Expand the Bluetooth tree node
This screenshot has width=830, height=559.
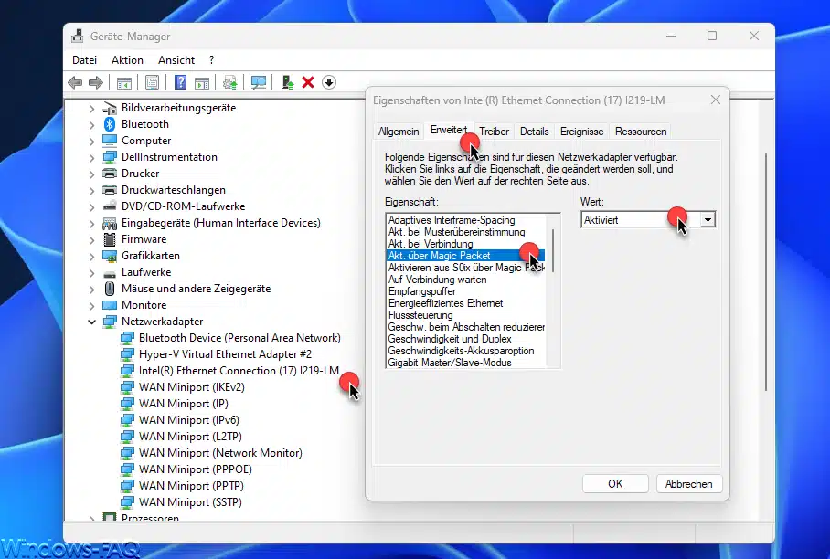tap(91, 125)
